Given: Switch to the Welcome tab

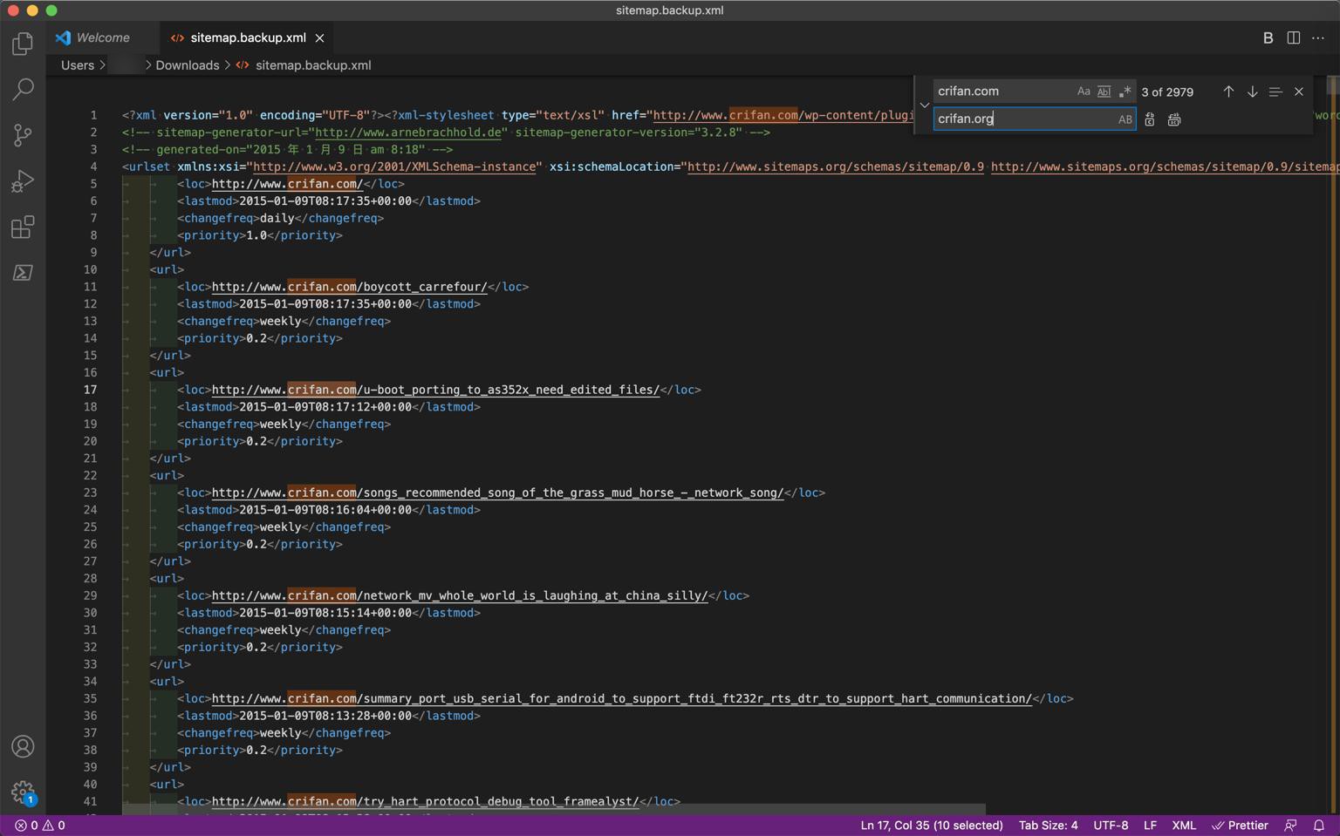Looking at the screenshot, I should [103, 38].
